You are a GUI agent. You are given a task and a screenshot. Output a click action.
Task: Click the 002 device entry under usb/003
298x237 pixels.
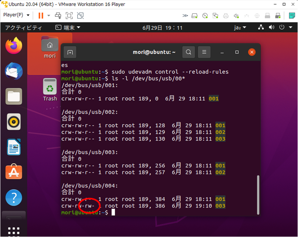220,173
